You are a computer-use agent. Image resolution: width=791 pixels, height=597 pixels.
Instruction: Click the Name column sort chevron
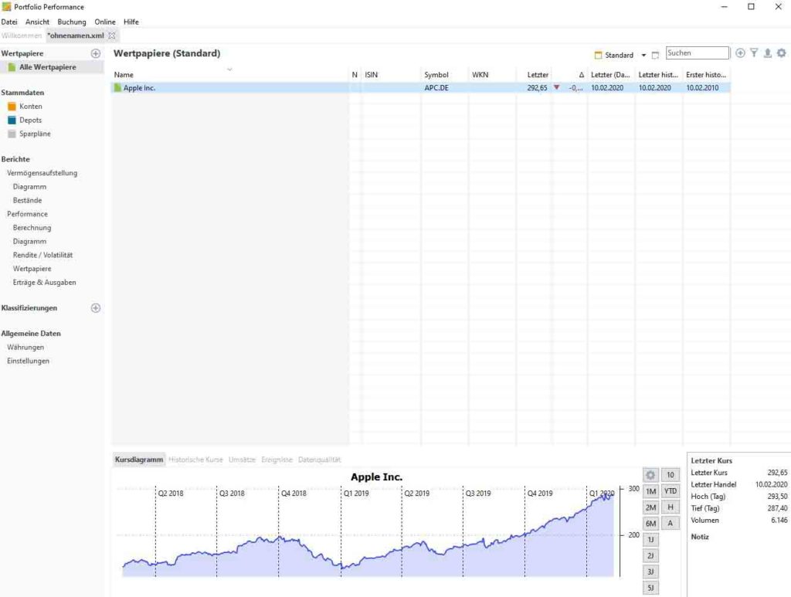pos(229,69)
